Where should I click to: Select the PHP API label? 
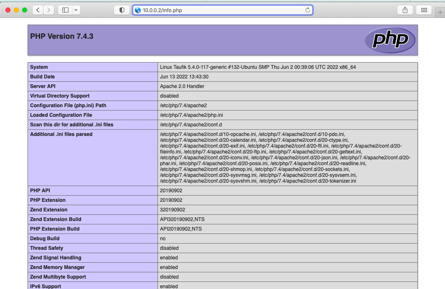tap(40, 191)
